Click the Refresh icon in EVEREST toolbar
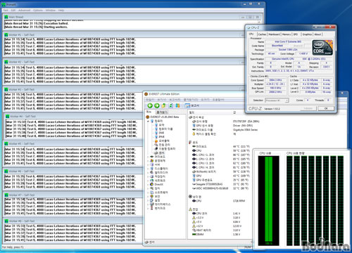This screenshot has width=352, height=253. tap(171, 105)
